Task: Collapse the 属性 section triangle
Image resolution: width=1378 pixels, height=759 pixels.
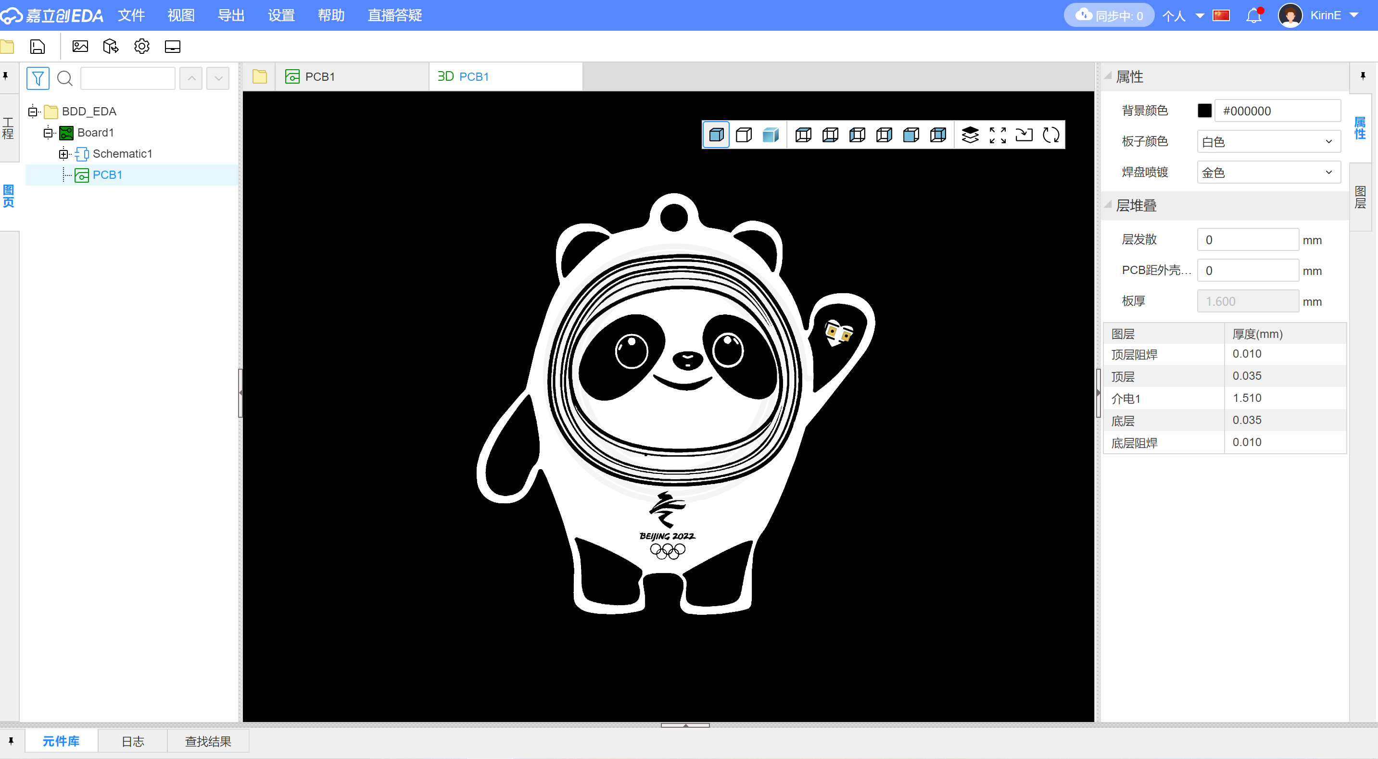Action: click(1108, 76)
